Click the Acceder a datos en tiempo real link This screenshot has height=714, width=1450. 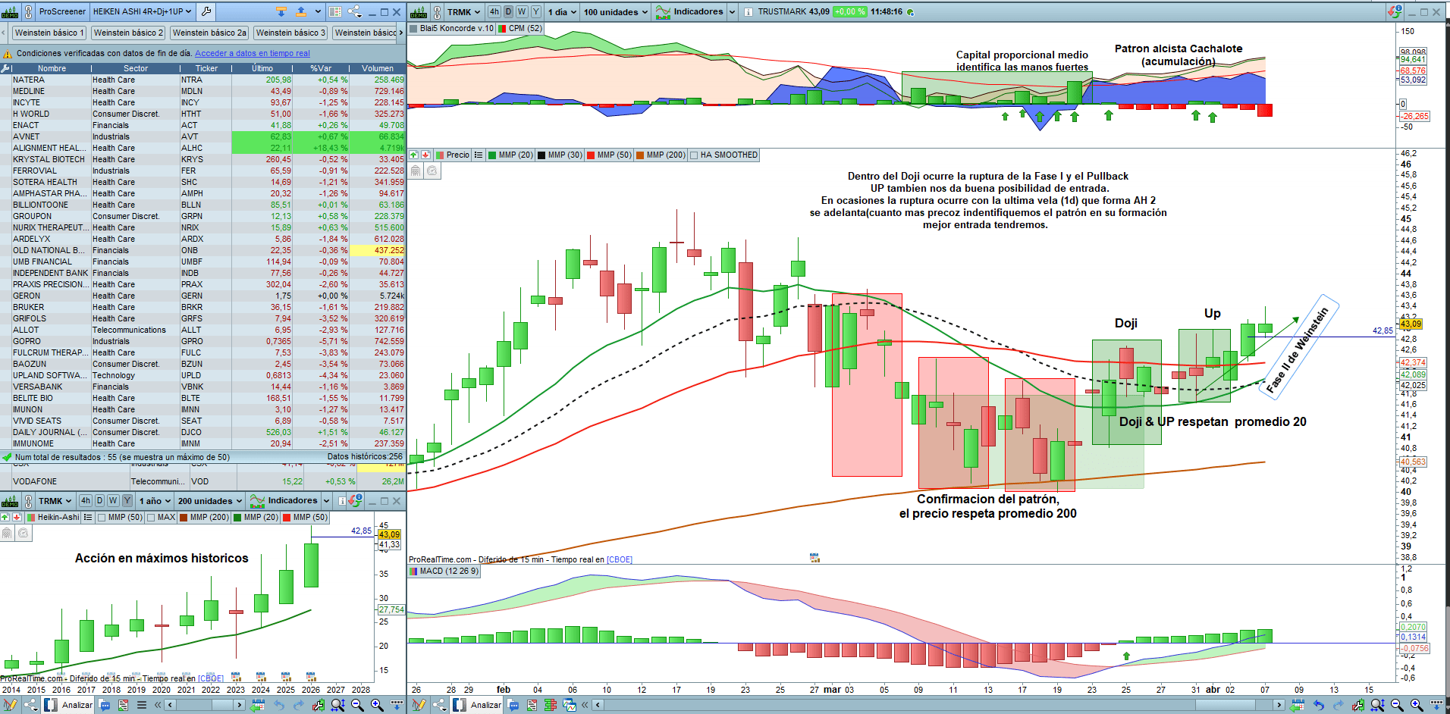pyautogui.click(x=253, y=53)
